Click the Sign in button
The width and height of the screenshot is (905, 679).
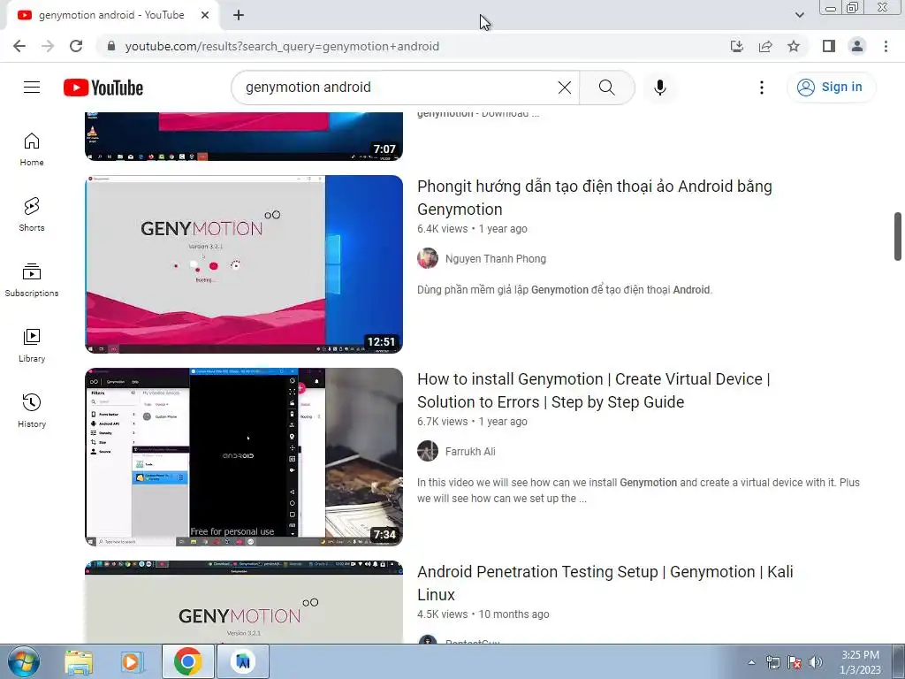[831, 88]
